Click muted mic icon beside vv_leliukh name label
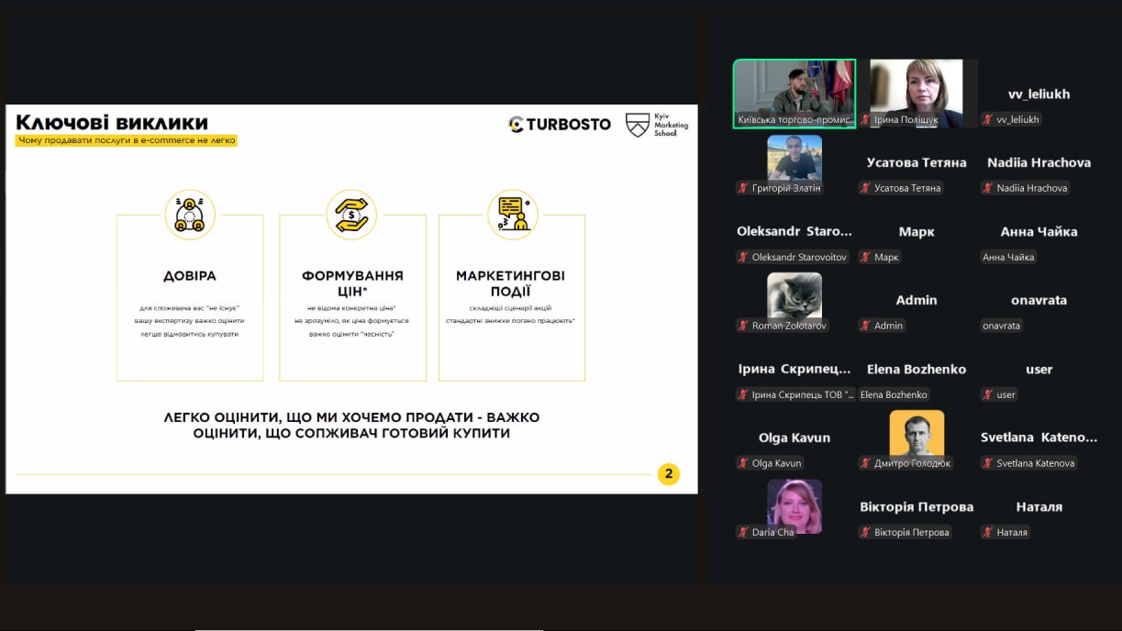 (x=988, y=120)
